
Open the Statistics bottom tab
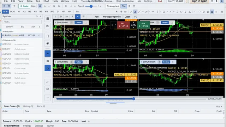[39, 126]
